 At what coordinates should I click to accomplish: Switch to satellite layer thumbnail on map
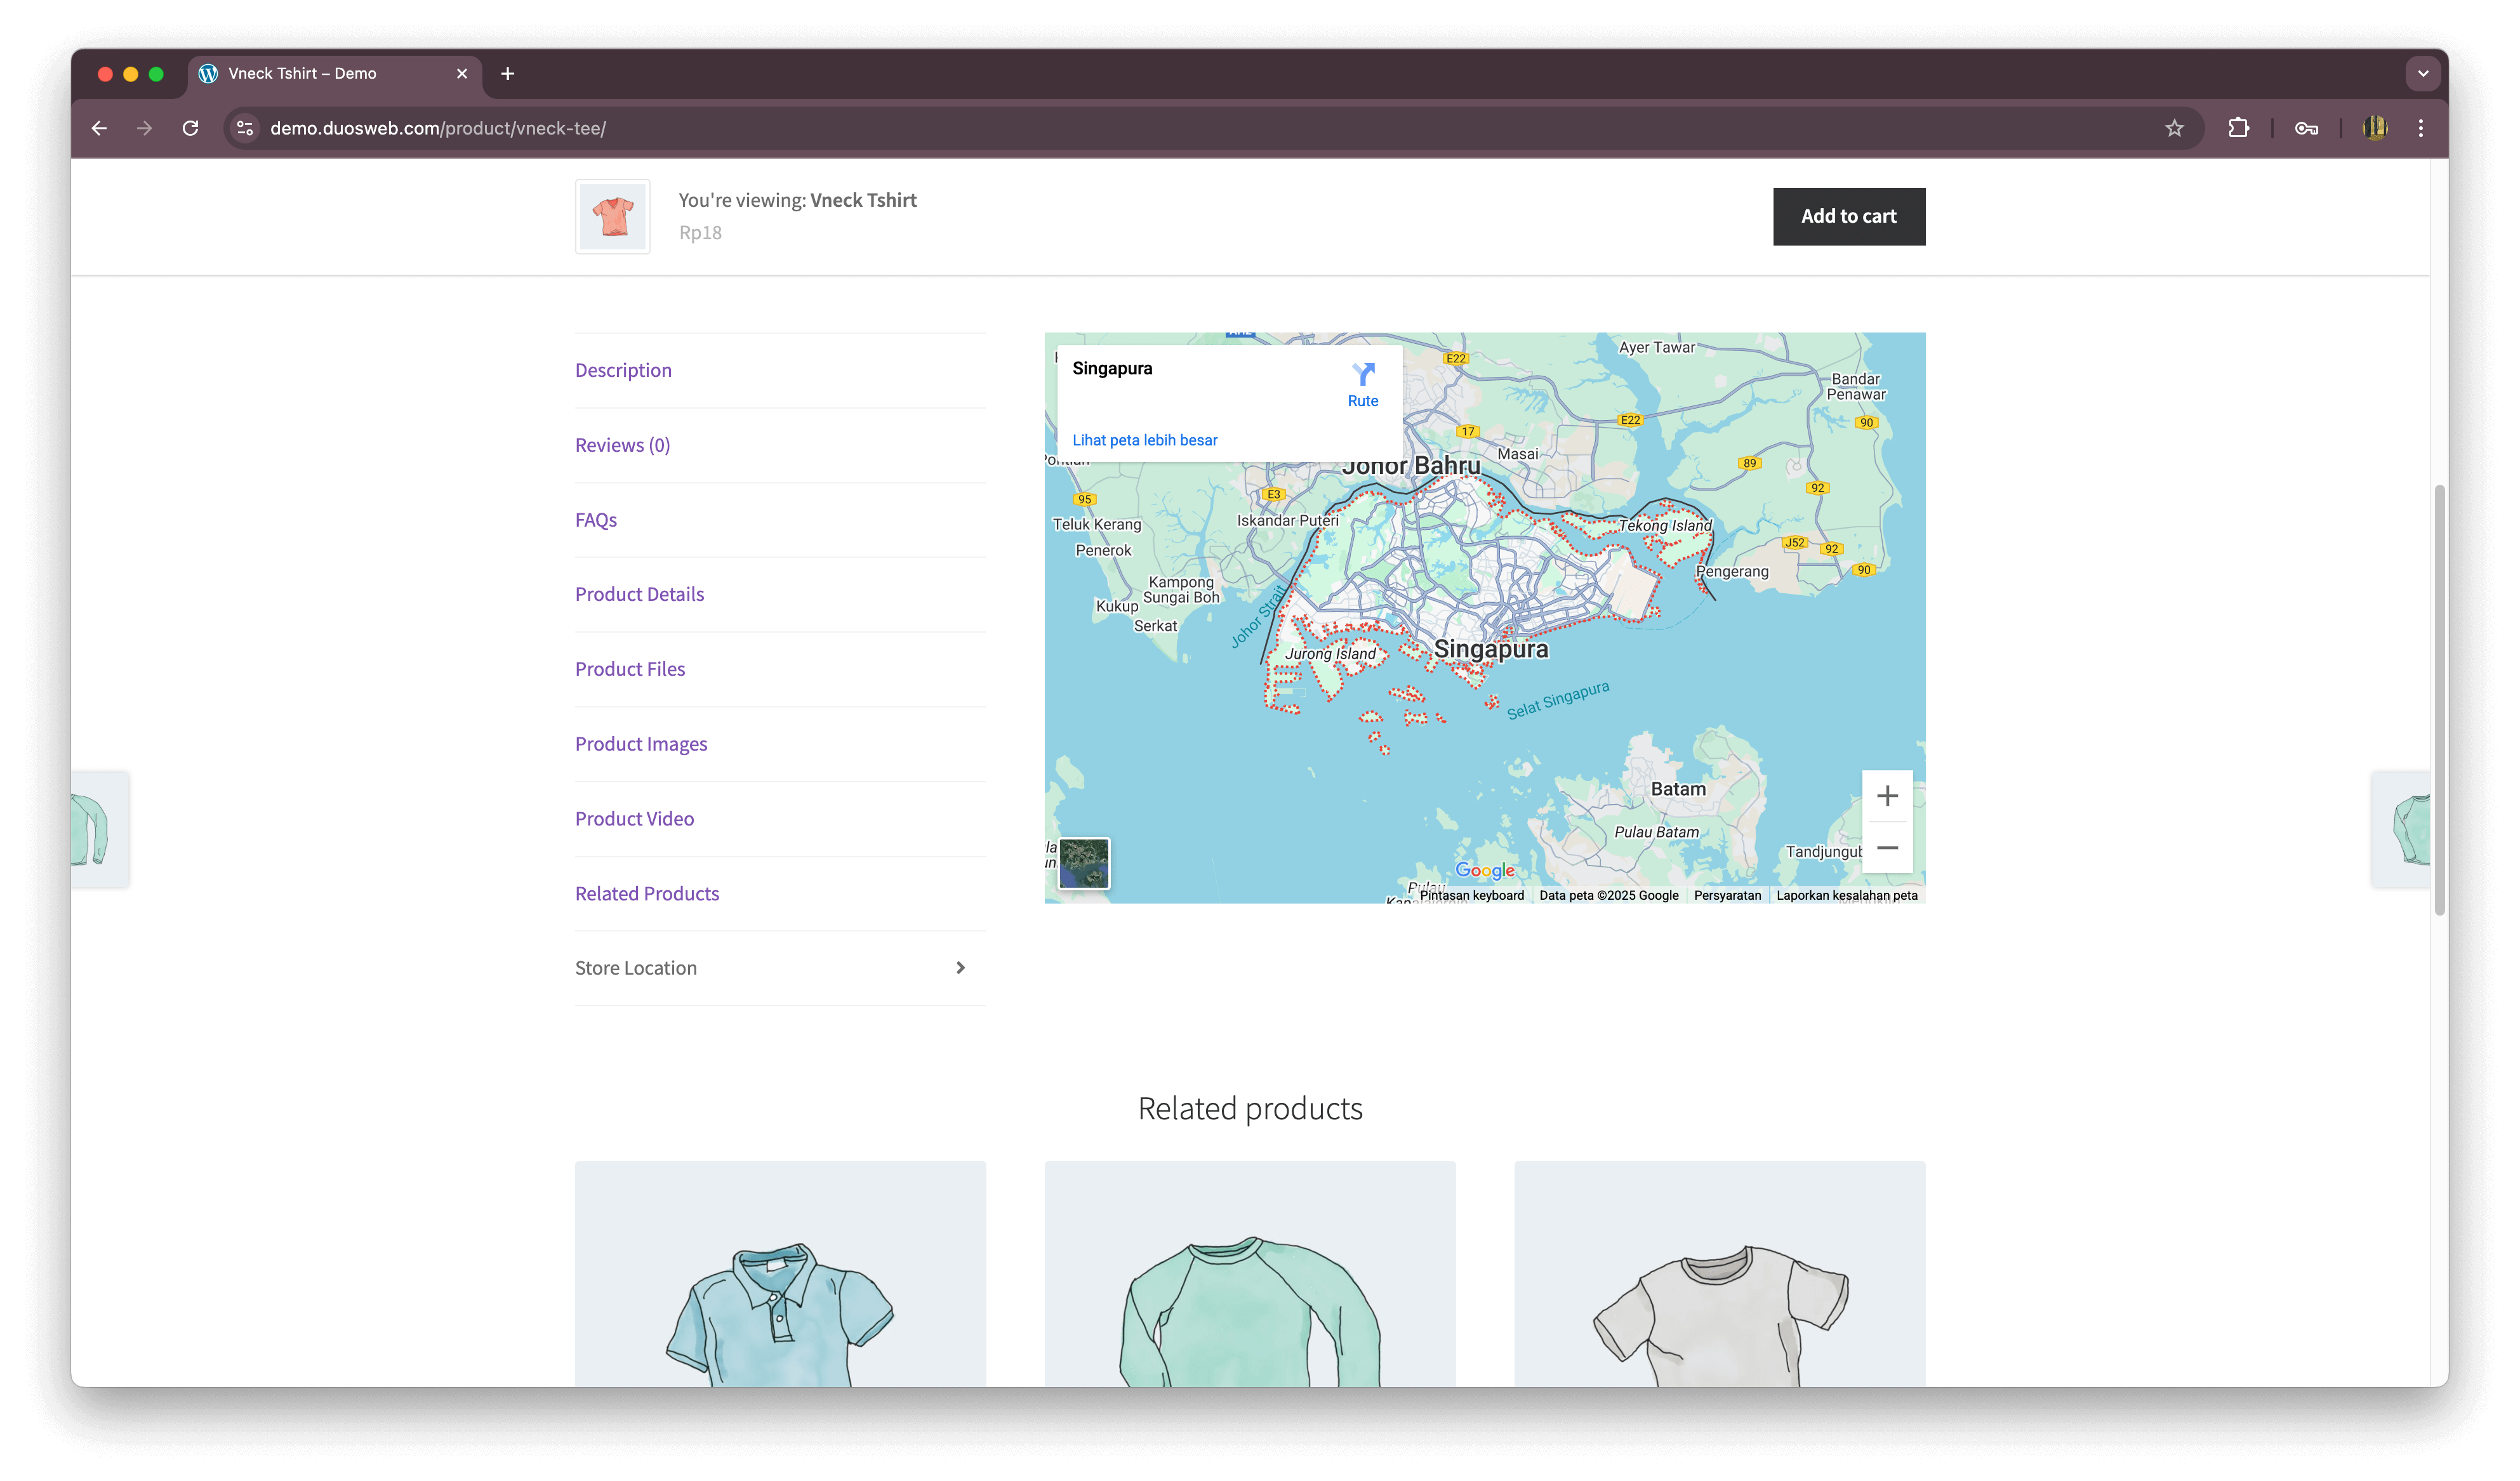(1084, 862)
